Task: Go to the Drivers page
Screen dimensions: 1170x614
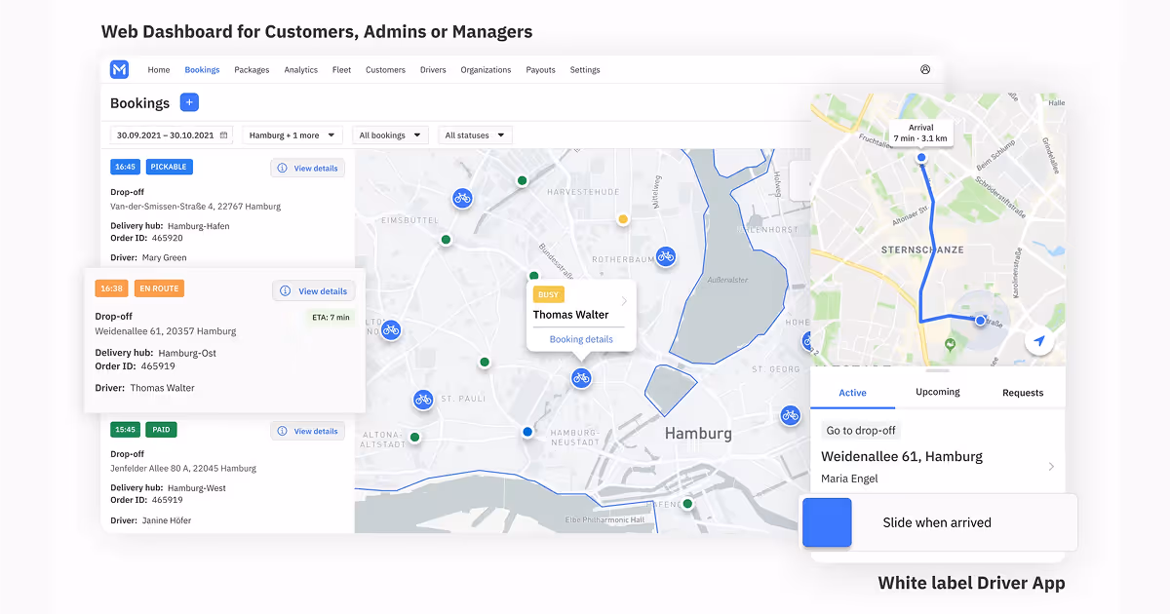Action: tap(433, 70)
